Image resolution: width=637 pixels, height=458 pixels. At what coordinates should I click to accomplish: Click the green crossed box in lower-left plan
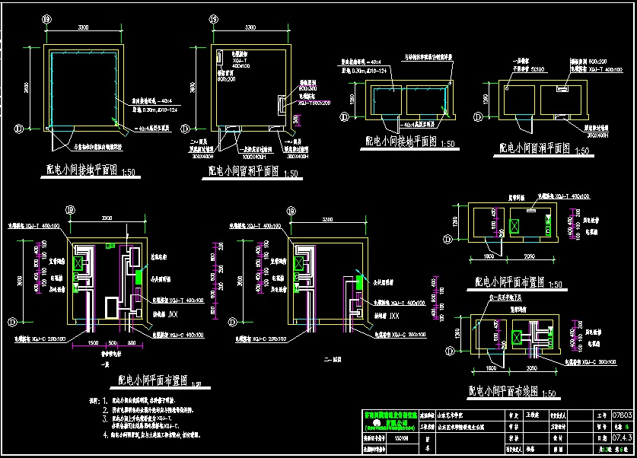(78, 262)
